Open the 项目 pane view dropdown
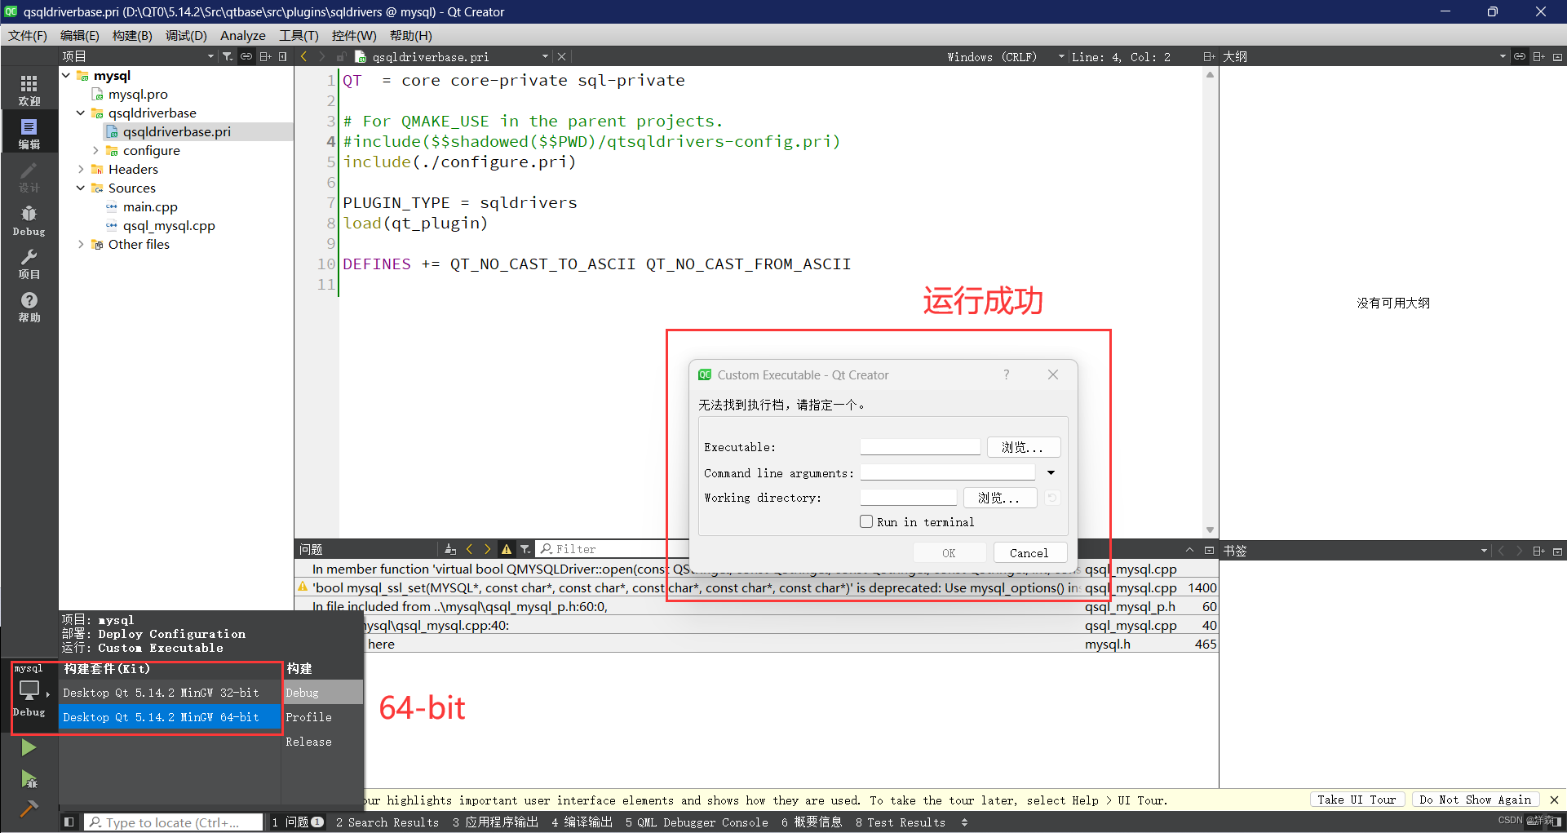1567x833 pixels. click(x=210, y=56)
